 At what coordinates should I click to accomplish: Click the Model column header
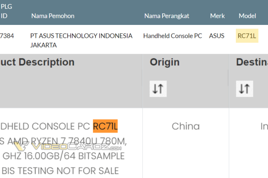(247, 16)
